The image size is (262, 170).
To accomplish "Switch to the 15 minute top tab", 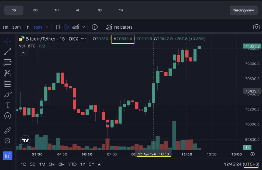I will click(x=14, y=10).
